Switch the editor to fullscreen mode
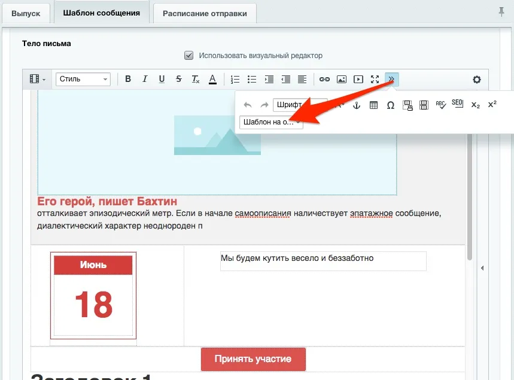Viewport: 514px width, 380px height. [375, 78]
